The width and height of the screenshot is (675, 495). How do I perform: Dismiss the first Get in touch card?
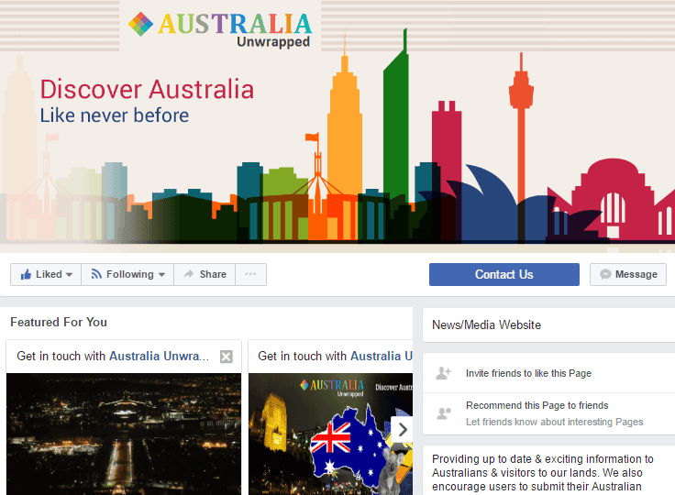(227, 357)
